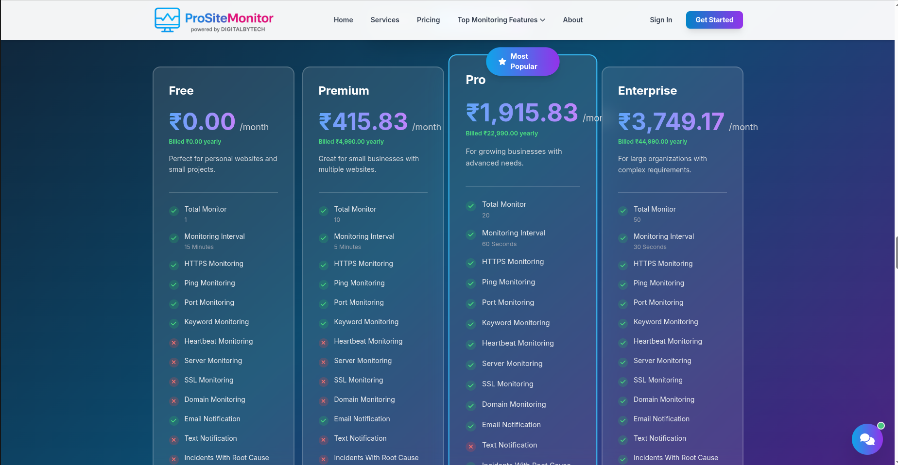Click the Get Started button

point(714,20)
